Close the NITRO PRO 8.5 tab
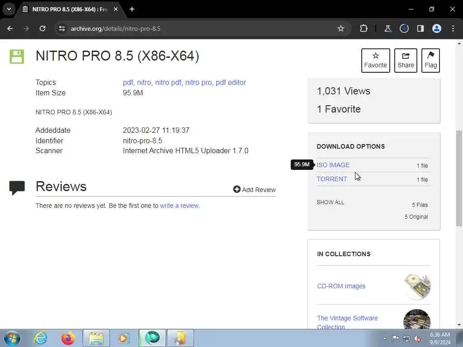 pos(116,9)
